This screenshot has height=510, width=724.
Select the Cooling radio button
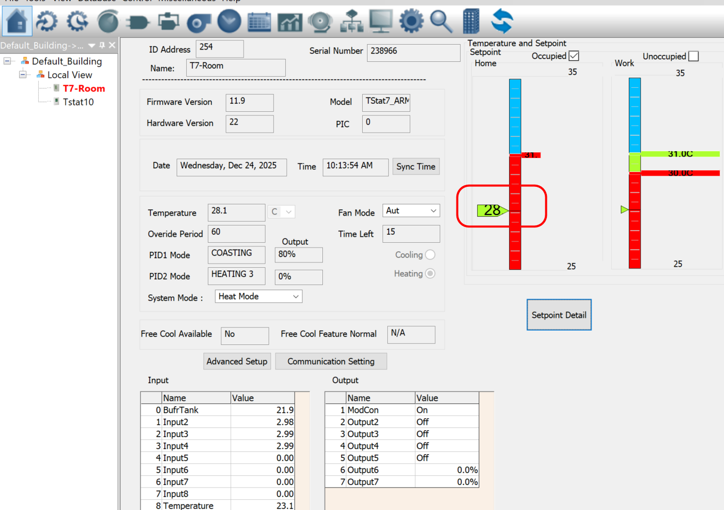(430, 255)
